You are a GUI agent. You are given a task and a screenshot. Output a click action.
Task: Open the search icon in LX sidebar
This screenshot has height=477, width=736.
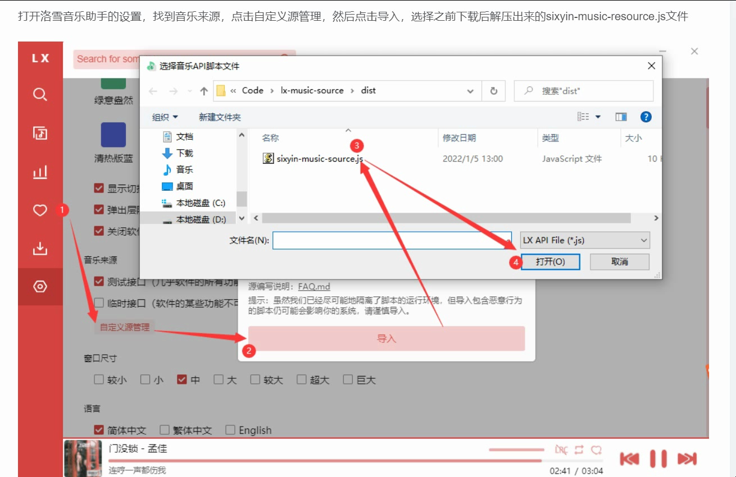pyautogui.click(x=40, y=94)
